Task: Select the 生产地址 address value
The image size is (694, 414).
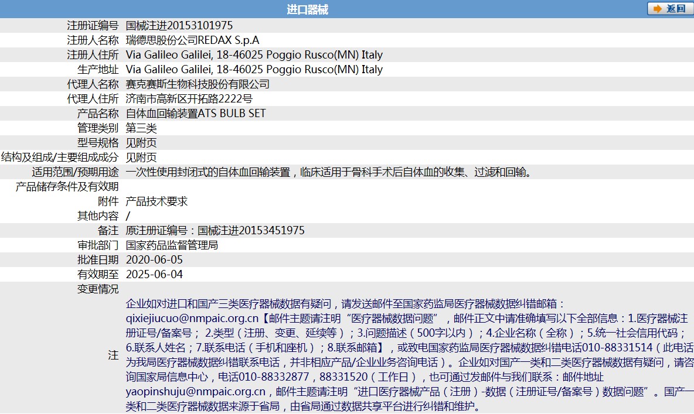Action: coord(254,70)
